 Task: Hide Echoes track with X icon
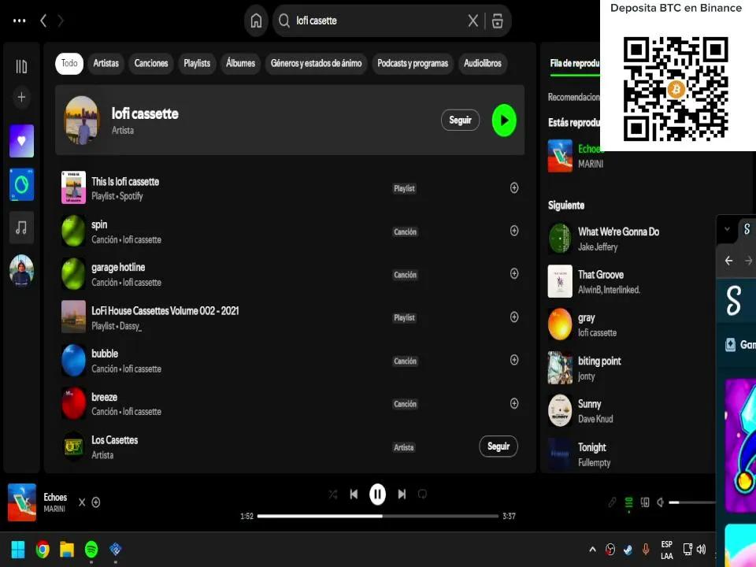pyautogui.click(x=82, y=502)
